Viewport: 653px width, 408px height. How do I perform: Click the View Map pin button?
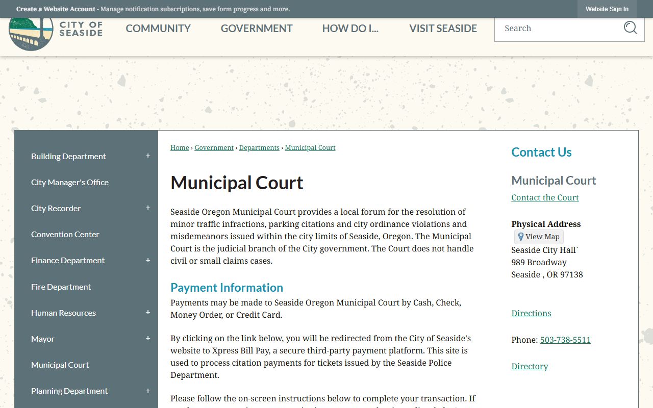click(539, 237)
